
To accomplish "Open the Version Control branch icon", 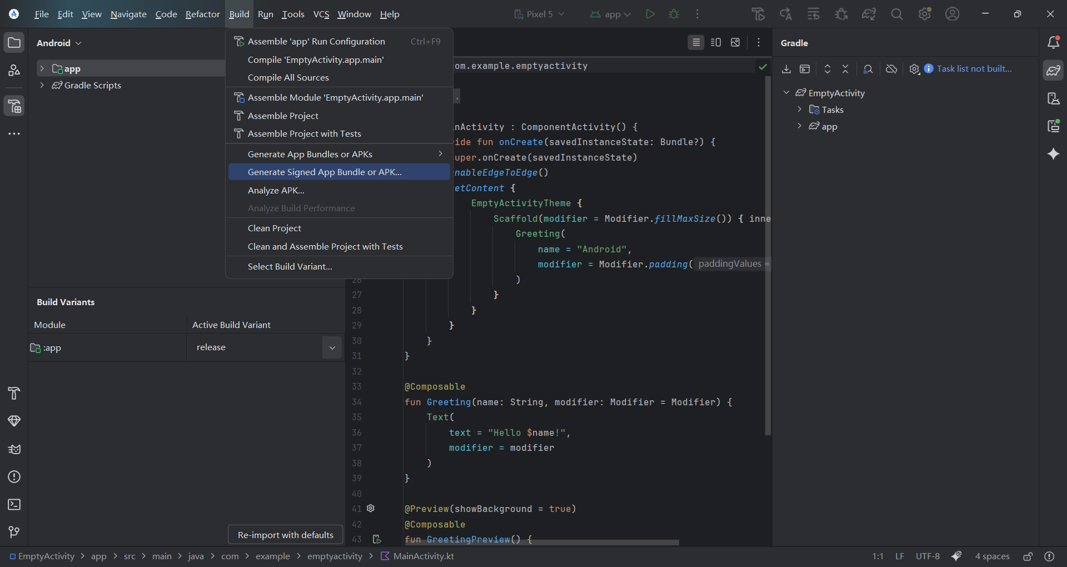I will pyautogui.click(x=14, y=533).
